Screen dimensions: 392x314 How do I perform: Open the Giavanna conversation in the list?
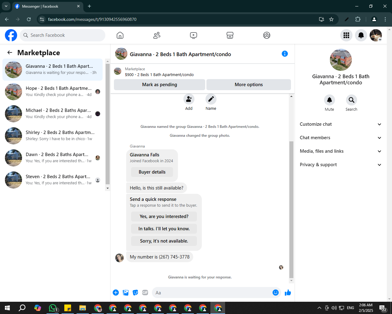[x=53, y=70]
